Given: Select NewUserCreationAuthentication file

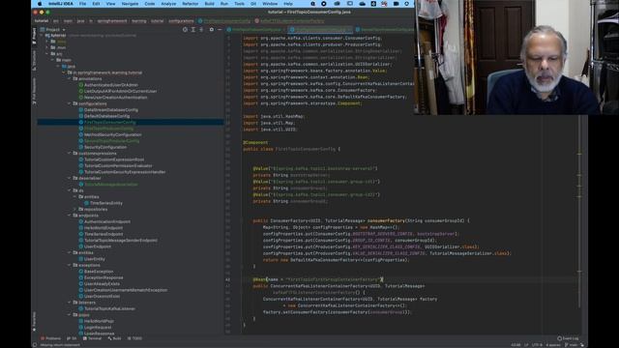Looking at the screenshot, I should point(112,97).
